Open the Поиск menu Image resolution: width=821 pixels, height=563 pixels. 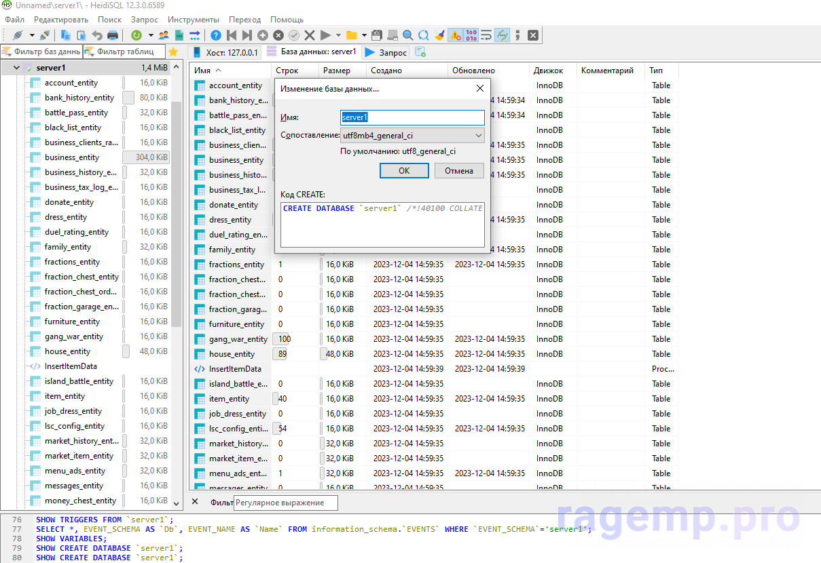(110, 20)
